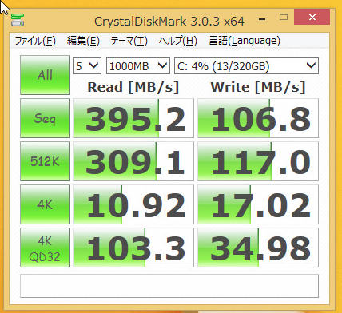Open the ヘルプ(H) menu
342x313 pixels.
177,41
